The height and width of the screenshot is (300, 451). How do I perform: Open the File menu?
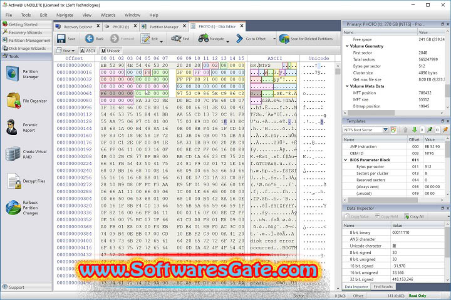pyautogui.click(x=9, y=15)
